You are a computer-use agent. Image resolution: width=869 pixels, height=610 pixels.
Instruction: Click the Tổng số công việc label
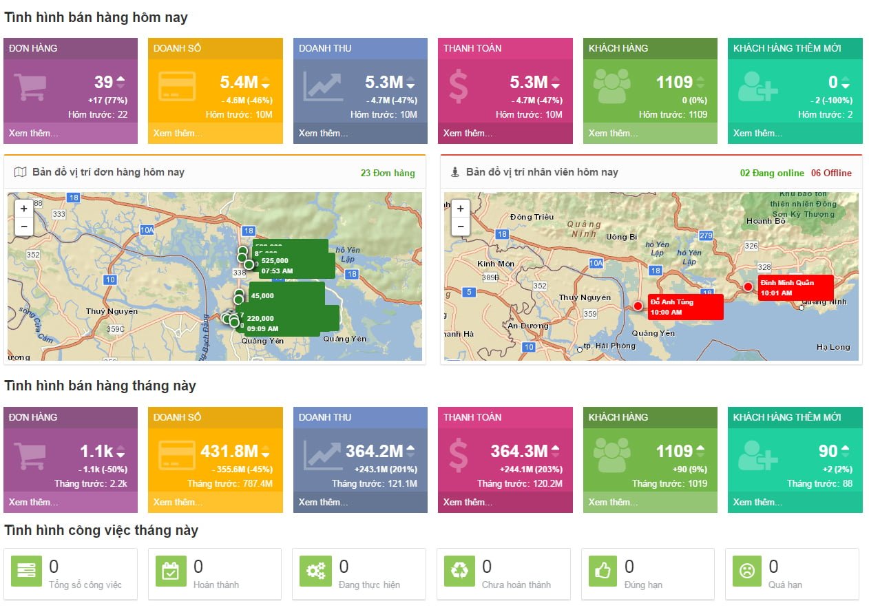point(85,585)
